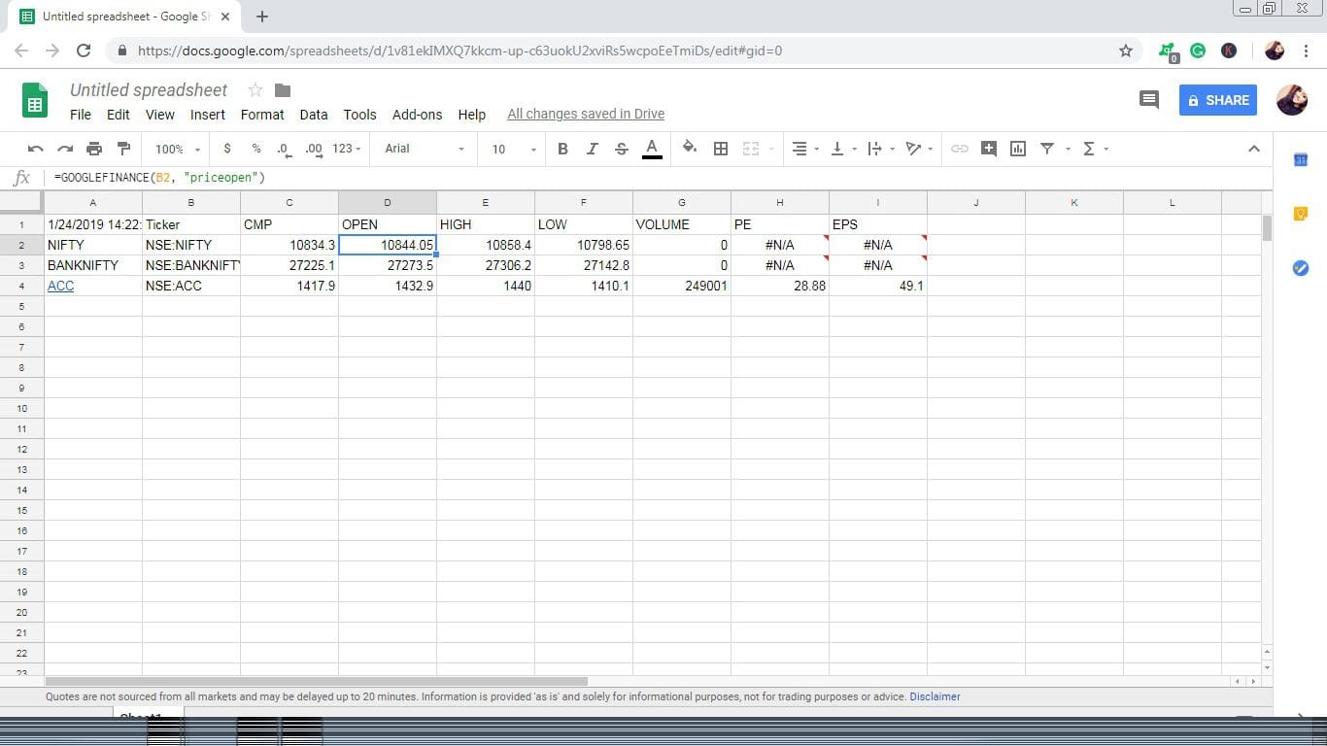Open the Edit menu
Screen dimensions: 1327x746
[x=119, y=115]
